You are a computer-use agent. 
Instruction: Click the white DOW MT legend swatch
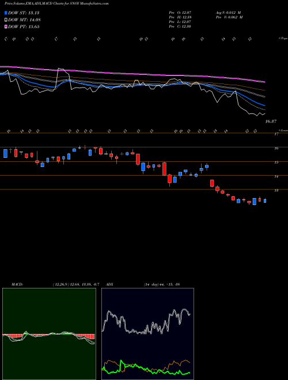pyautogui.click(x=6, y=20)
